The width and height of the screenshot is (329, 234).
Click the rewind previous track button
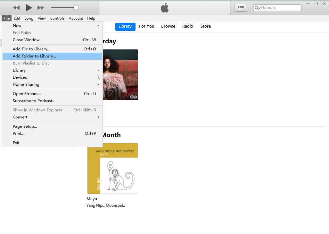(x=16, y=8)
